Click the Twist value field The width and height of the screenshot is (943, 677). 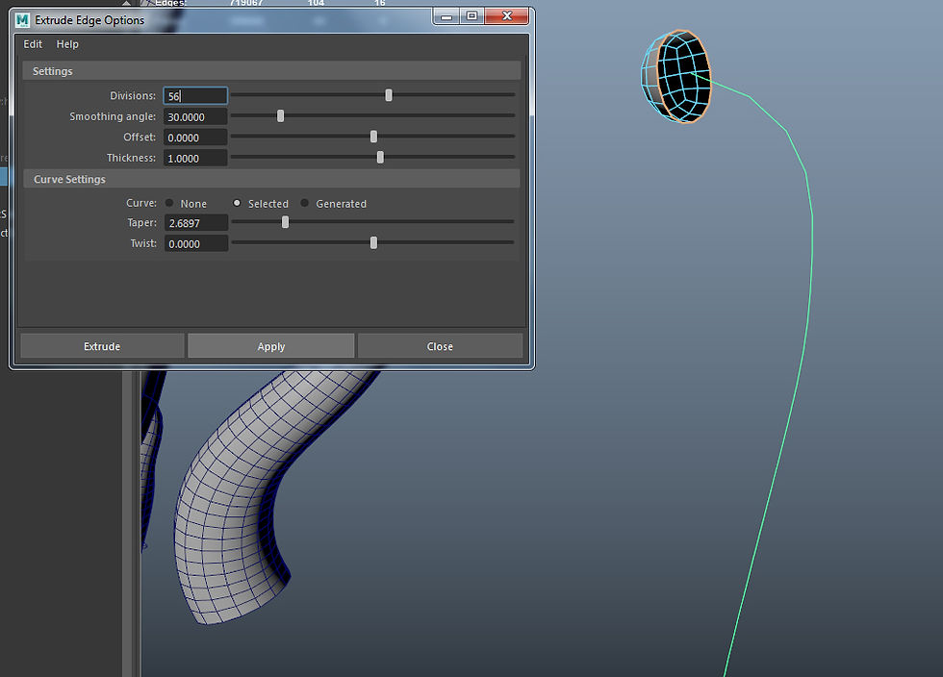tap(196, 243)
